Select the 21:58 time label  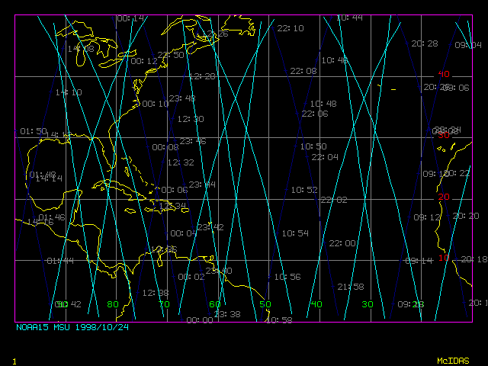pos(351,287)
